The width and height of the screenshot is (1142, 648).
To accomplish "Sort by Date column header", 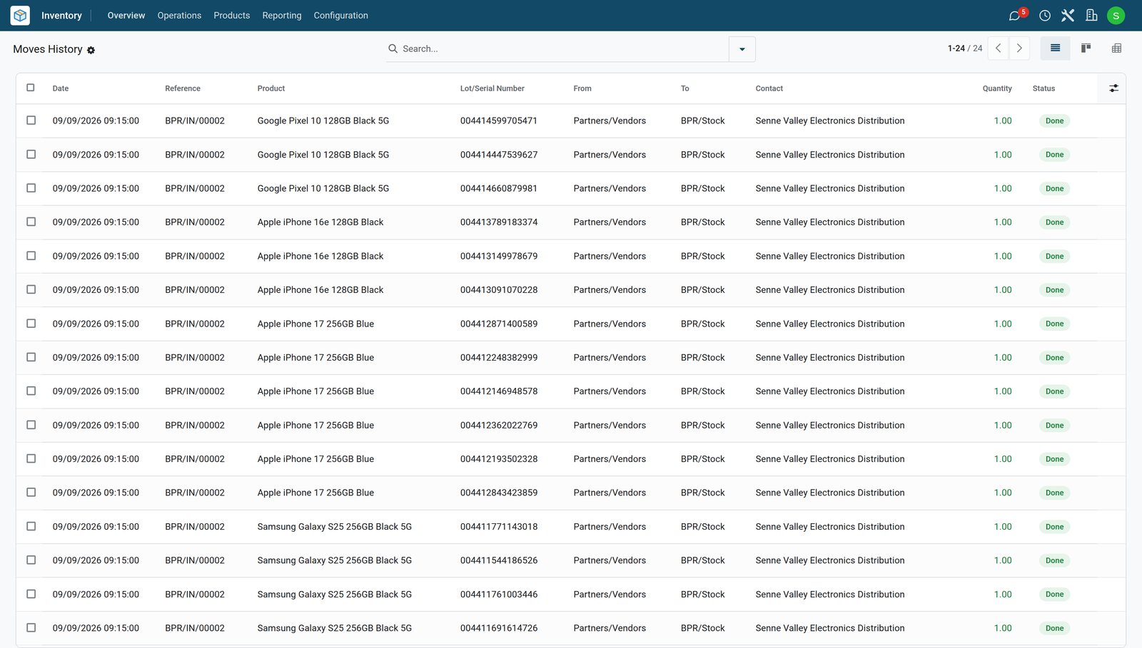I will coord(61,88).
